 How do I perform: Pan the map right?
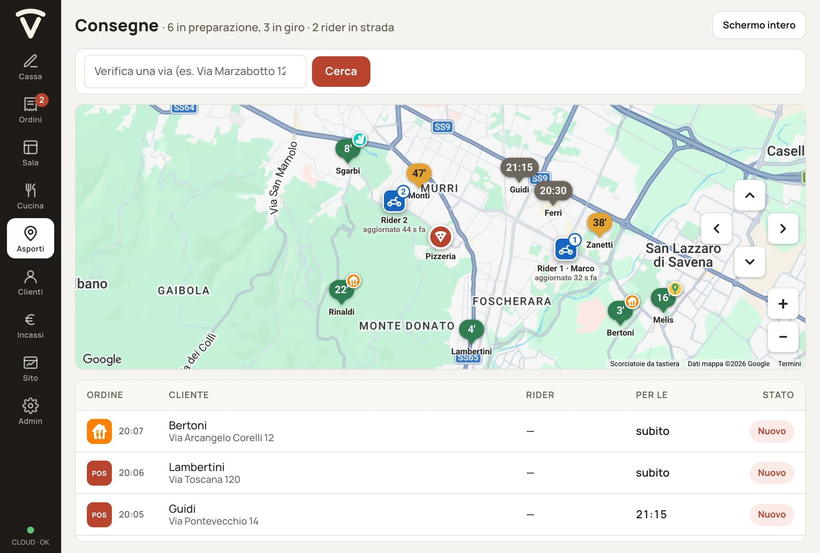pos(783,229)
